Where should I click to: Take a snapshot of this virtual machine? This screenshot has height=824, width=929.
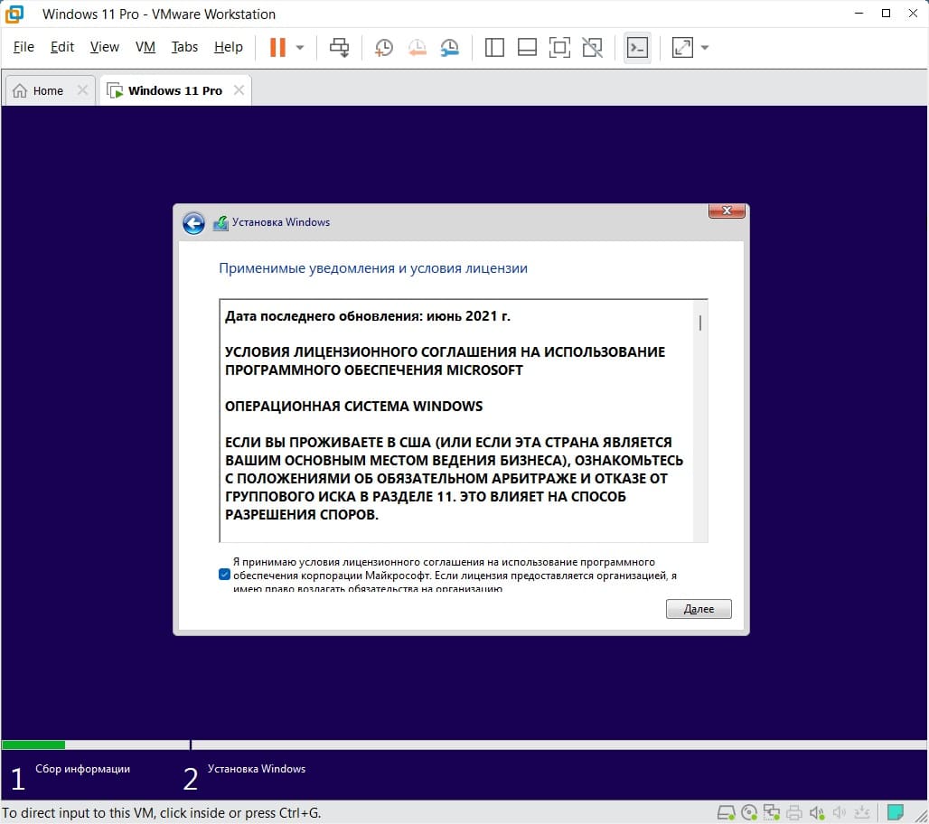(384, 47)
